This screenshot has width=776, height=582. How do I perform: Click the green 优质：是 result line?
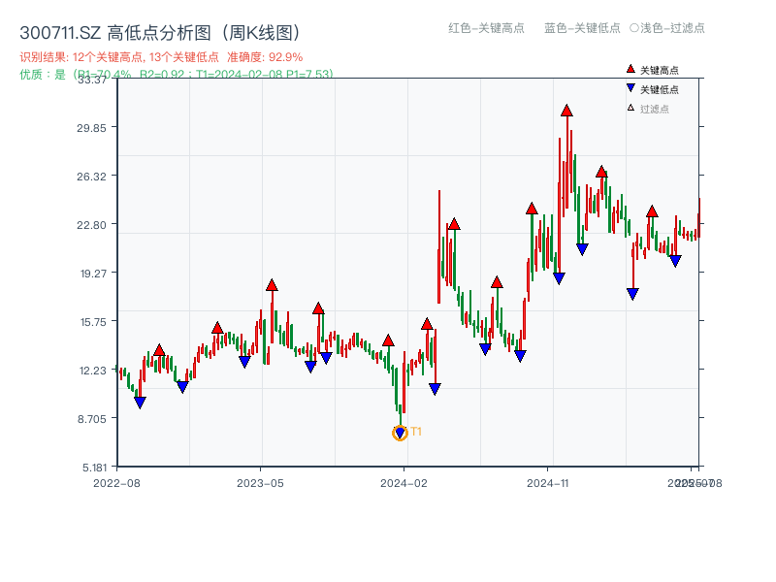(x=177, y=75)
